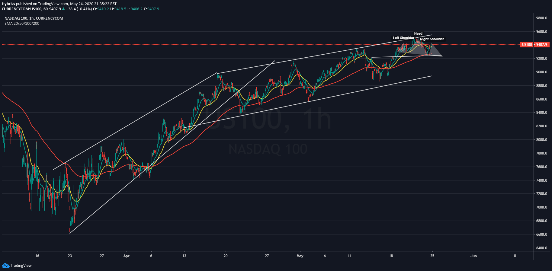
Task: Select the 'Left Shoulder' label
Action: 403,38
